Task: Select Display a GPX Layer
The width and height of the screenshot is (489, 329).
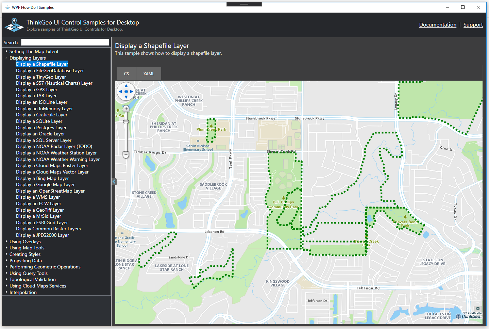Action: 37,89
